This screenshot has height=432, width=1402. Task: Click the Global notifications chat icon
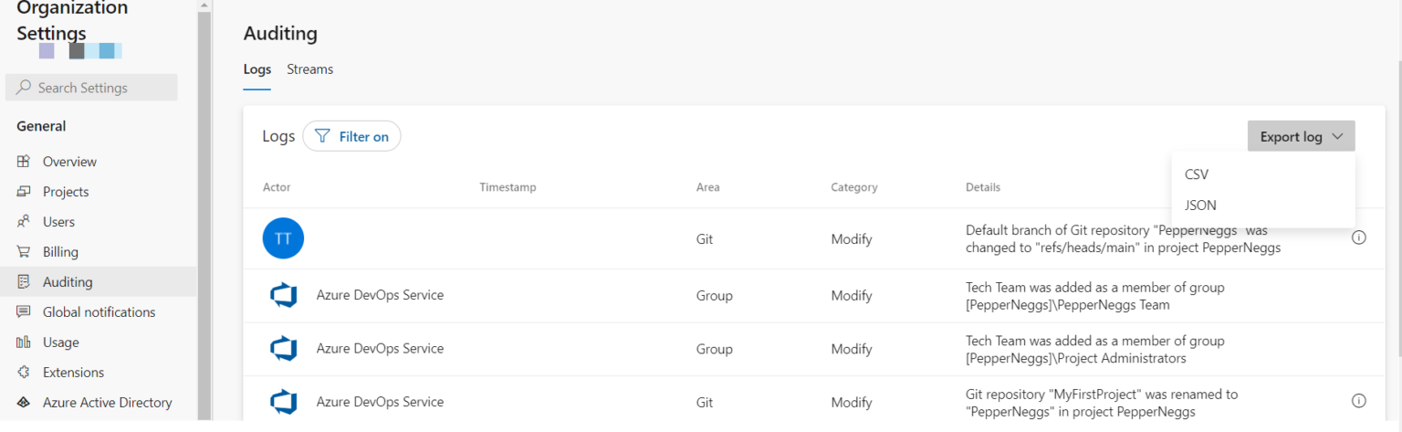tap(24, 312)
